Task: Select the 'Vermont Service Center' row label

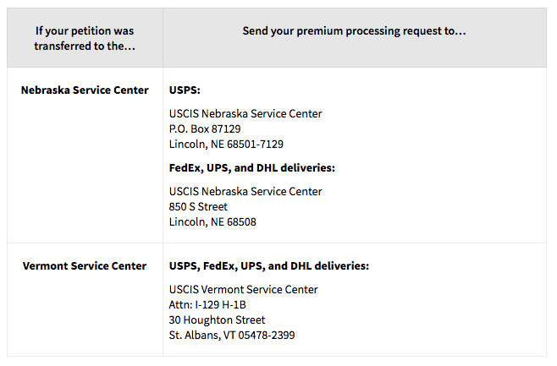Action: [x=85, y=266]
